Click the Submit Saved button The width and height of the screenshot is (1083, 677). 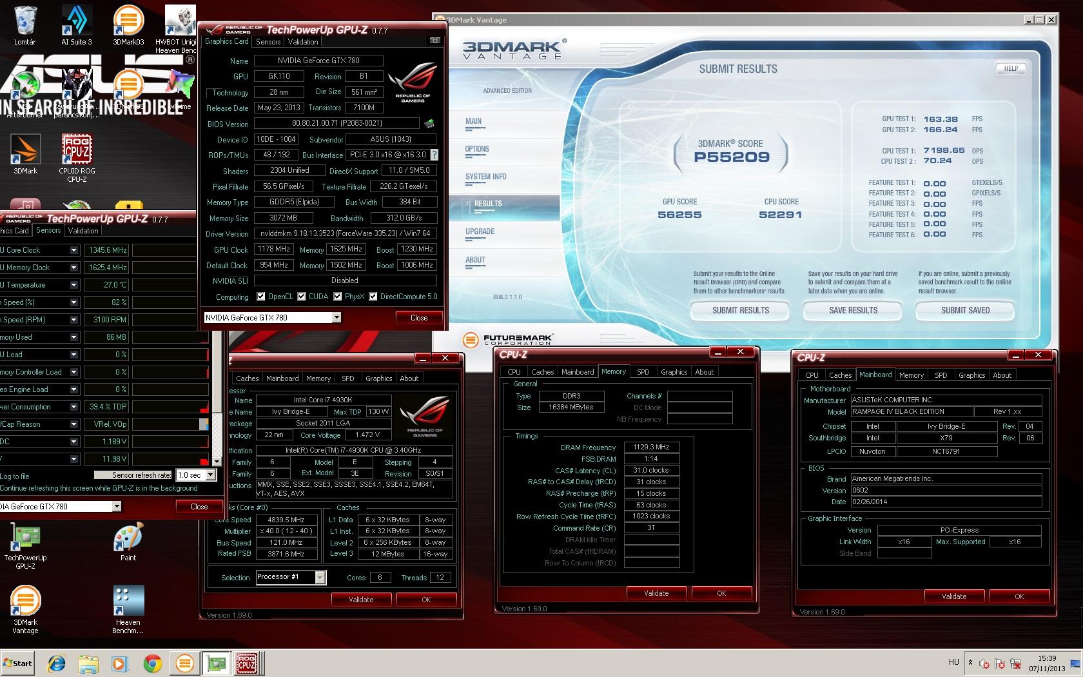pyautogui.click(x=965, y=311)
